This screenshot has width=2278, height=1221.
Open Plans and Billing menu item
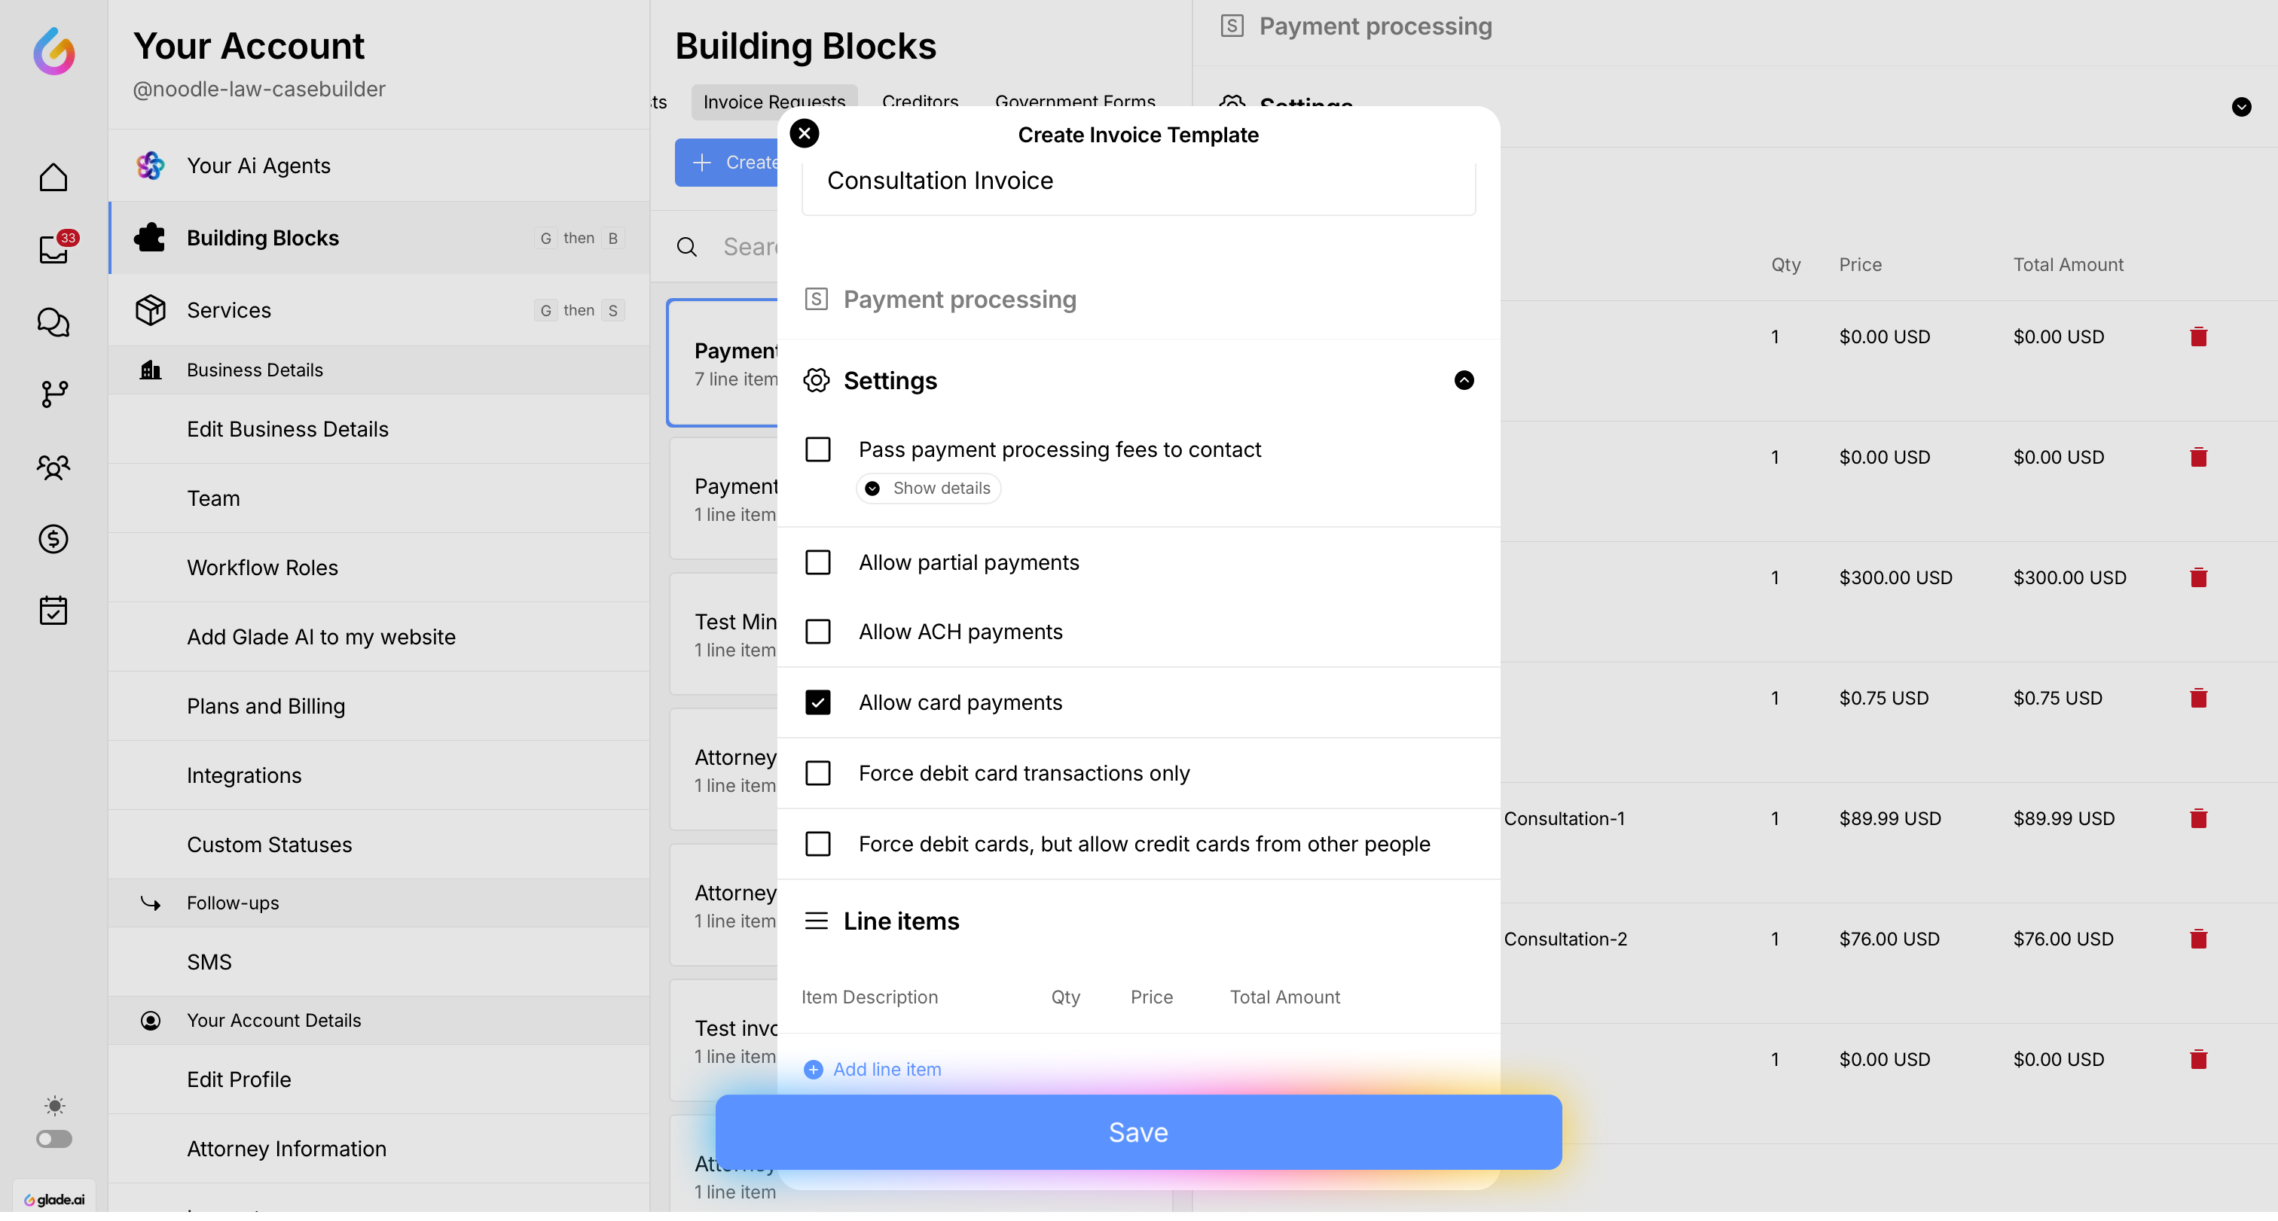point(265,706)
